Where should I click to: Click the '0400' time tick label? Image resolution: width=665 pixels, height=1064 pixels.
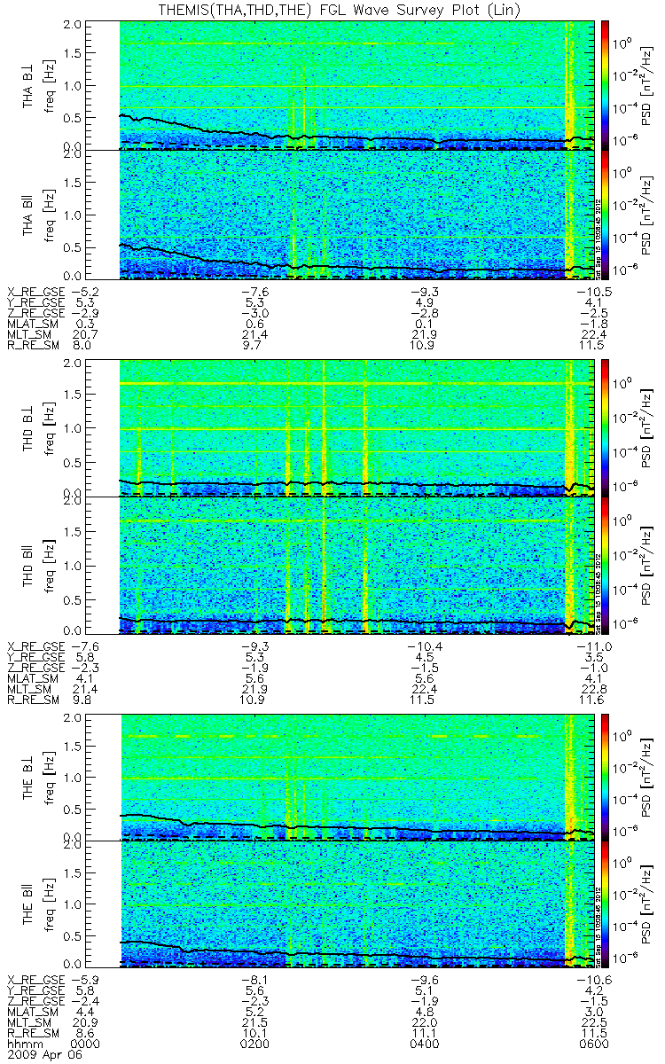coord(424,1044)
